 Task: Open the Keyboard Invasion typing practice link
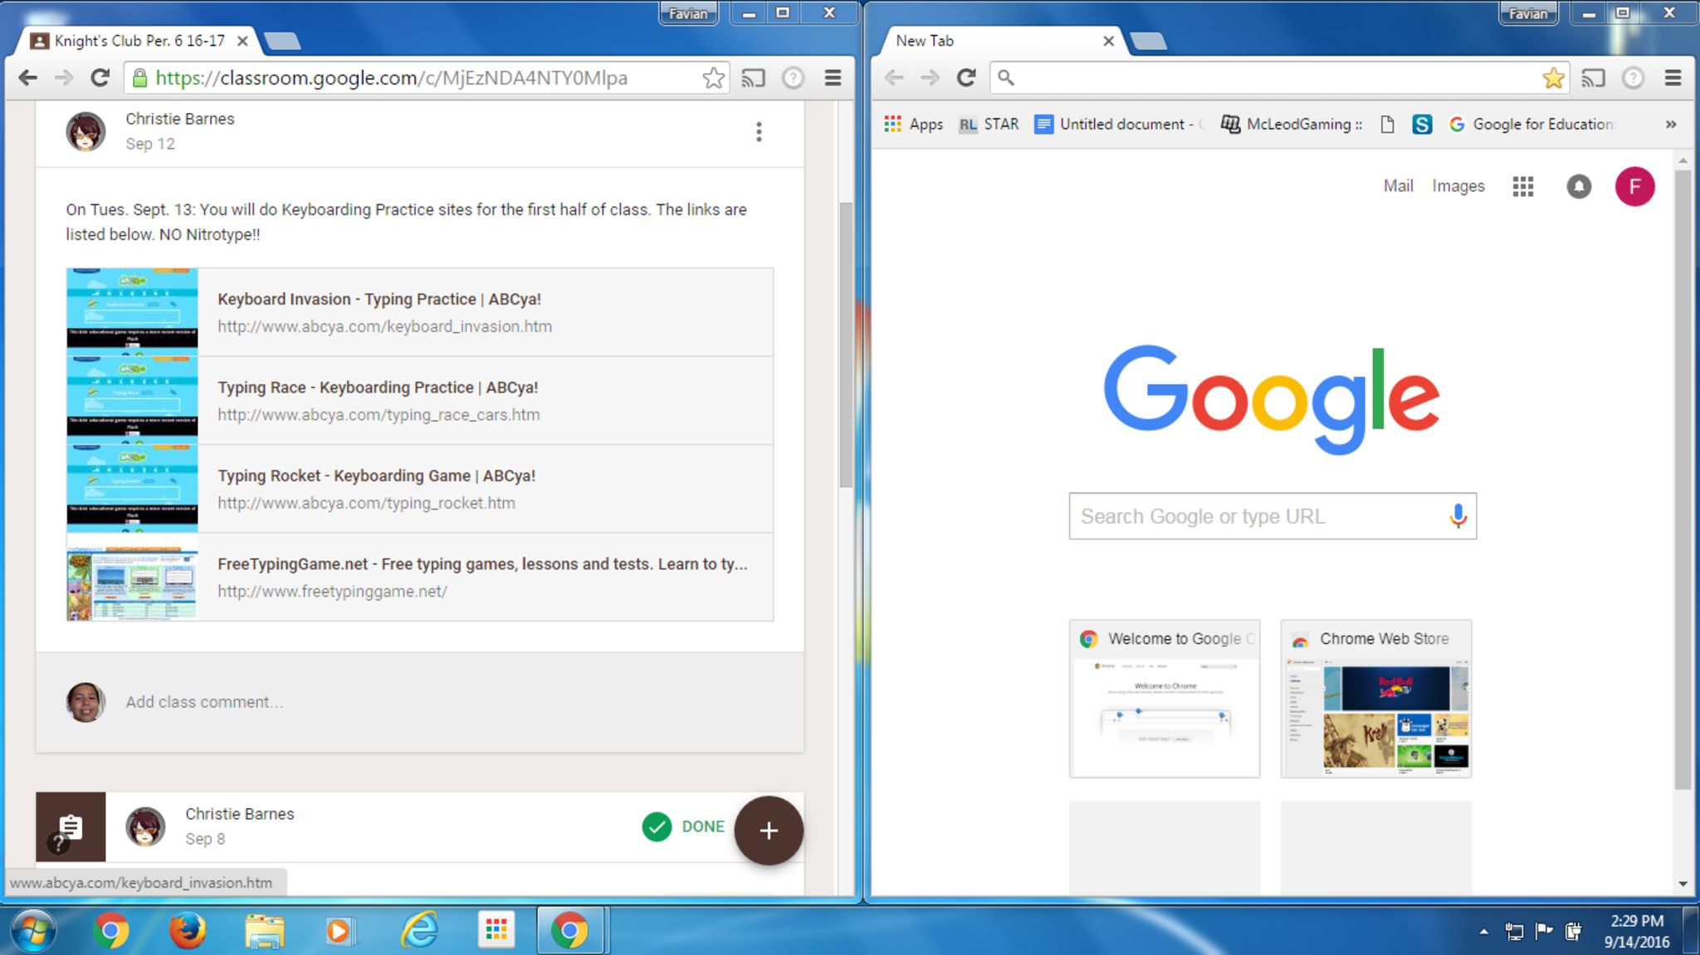pos(379,300)
